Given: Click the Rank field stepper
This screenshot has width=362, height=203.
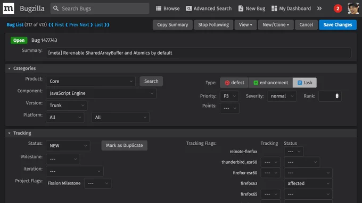Looking at the screenshot, I should [x=337, y=96].
